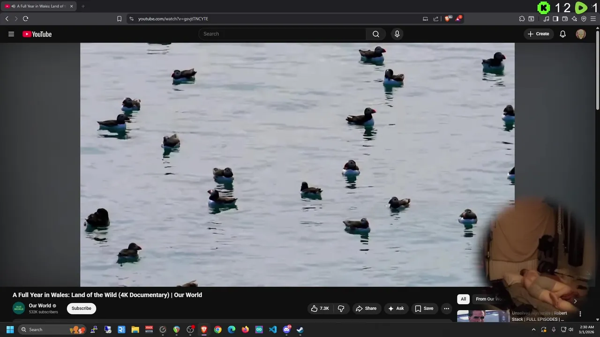
Task: Open Firefox from the taskbar
Action: tap(245, 330)
